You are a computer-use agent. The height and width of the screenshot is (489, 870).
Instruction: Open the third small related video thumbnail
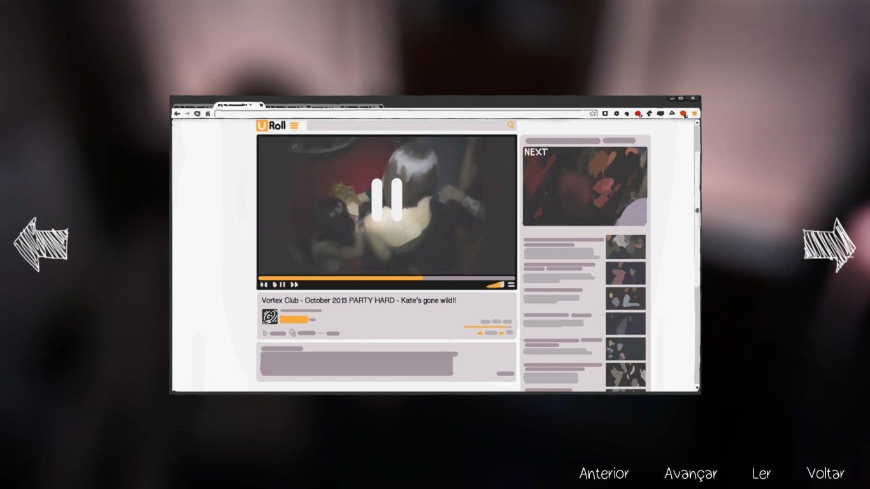(625, 299)
